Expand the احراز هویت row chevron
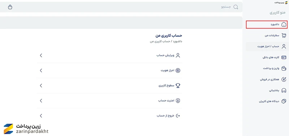This screenshot has height=136, width=289. (x=41, y=71)
